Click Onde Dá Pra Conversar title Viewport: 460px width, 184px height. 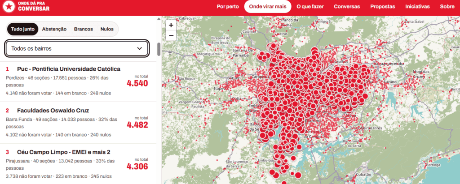click(34, 6)
